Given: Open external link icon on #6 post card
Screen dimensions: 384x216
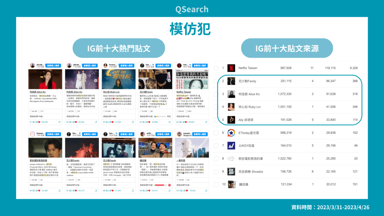Looking at the screenshot, I should pos(59,190).
